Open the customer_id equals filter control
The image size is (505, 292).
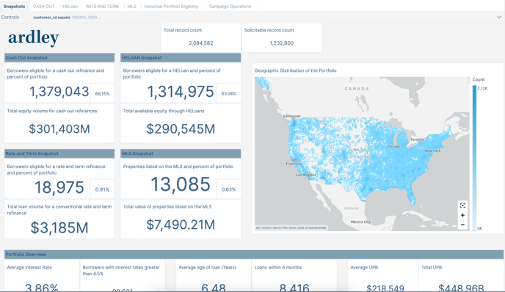coord(66,18)
